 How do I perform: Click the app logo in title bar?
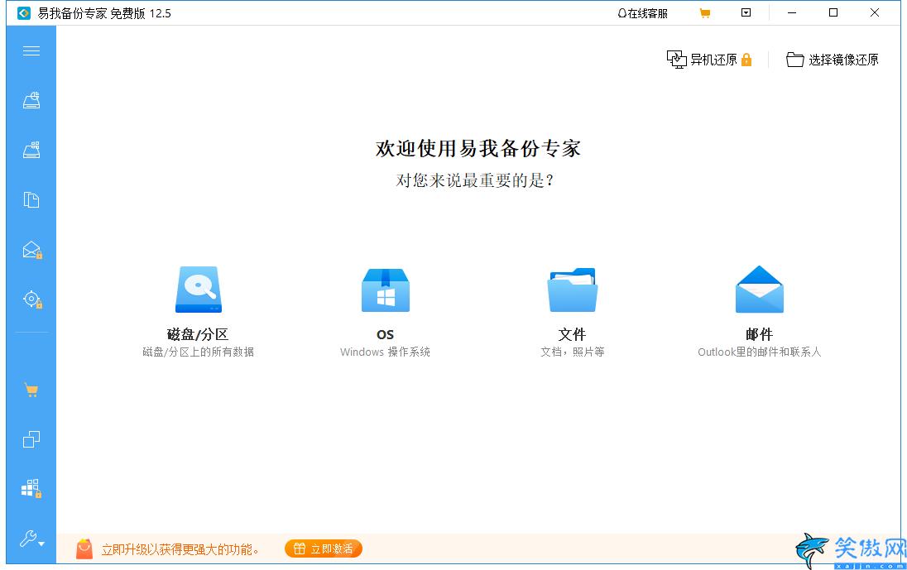click(x=24, y=13)
